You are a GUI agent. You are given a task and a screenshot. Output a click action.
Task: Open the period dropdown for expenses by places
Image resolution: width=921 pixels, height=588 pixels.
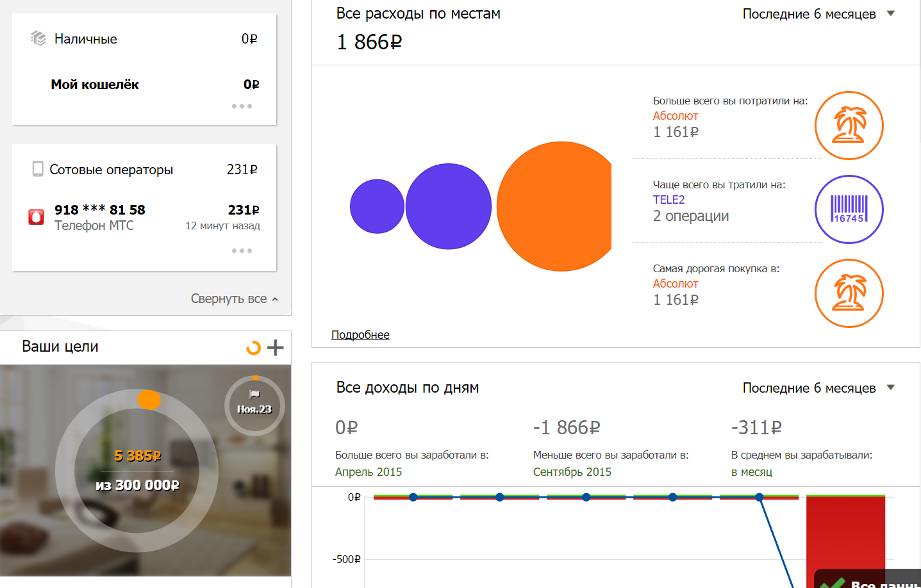[818, 14]
